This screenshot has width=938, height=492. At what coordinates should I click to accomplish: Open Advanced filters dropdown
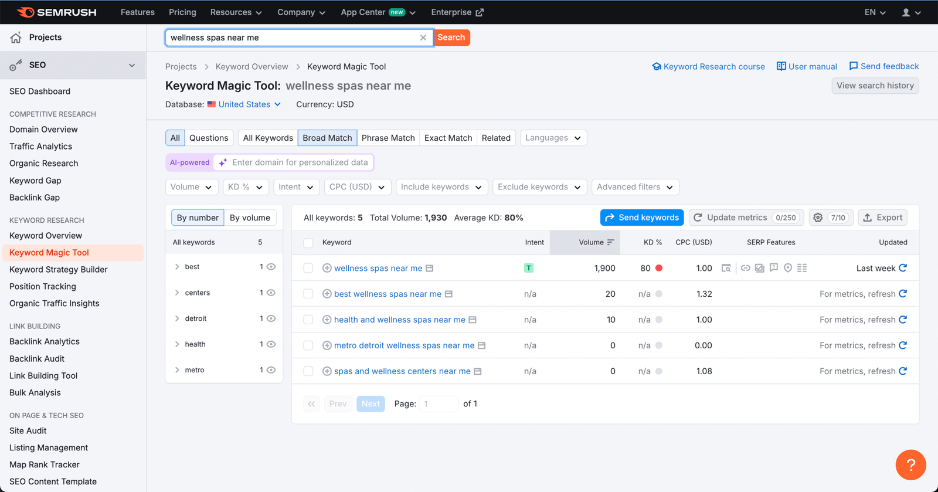pyautogui.click(x=635, y=187)
